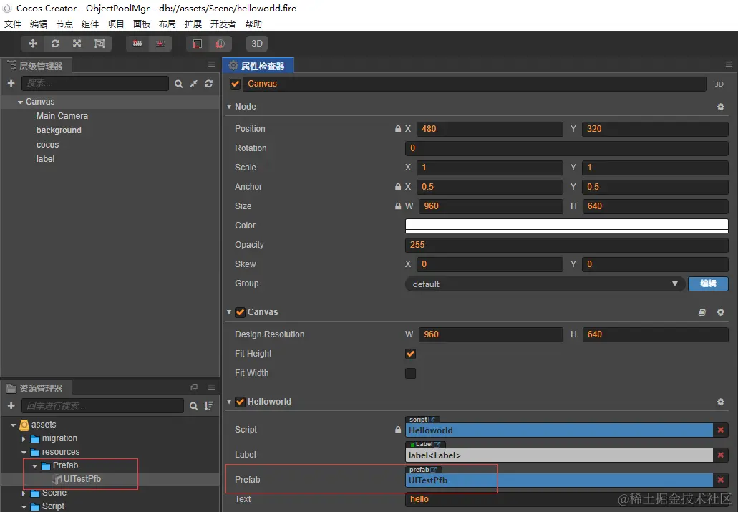Click the browser preview globe icon
This screenshot has width=738, height=512.
click(220, 44)
